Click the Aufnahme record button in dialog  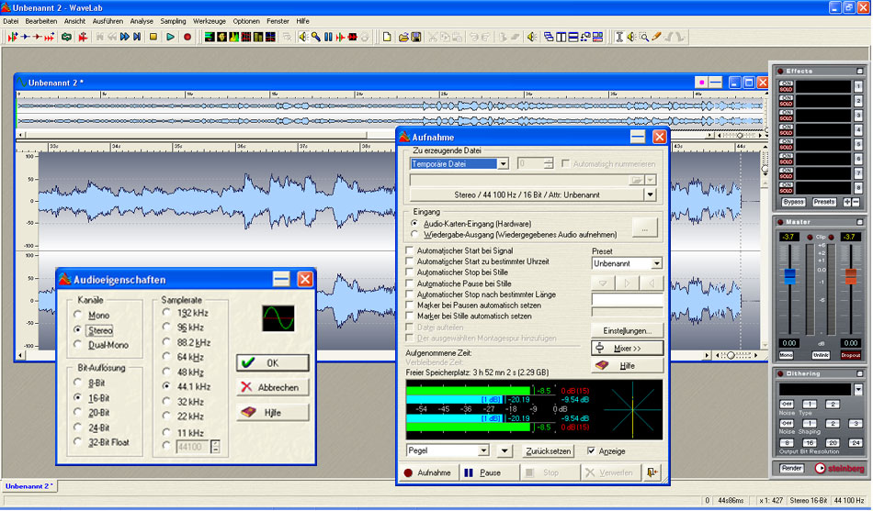(427, 472)
